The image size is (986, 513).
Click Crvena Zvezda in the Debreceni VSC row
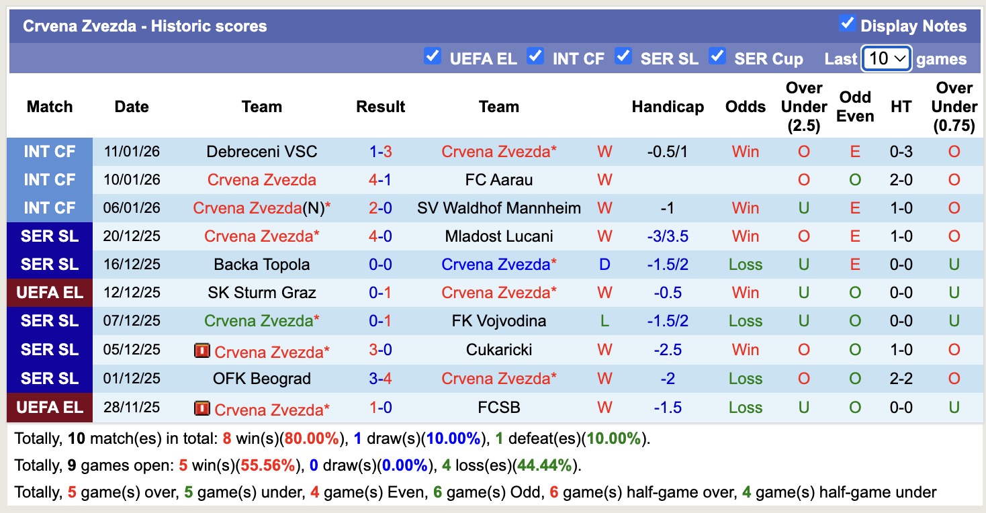click(x=498, y=151)
